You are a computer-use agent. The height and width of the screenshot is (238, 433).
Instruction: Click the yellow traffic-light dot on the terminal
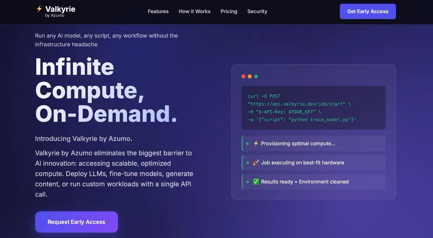pyautogui.click(x=250, y=76)
